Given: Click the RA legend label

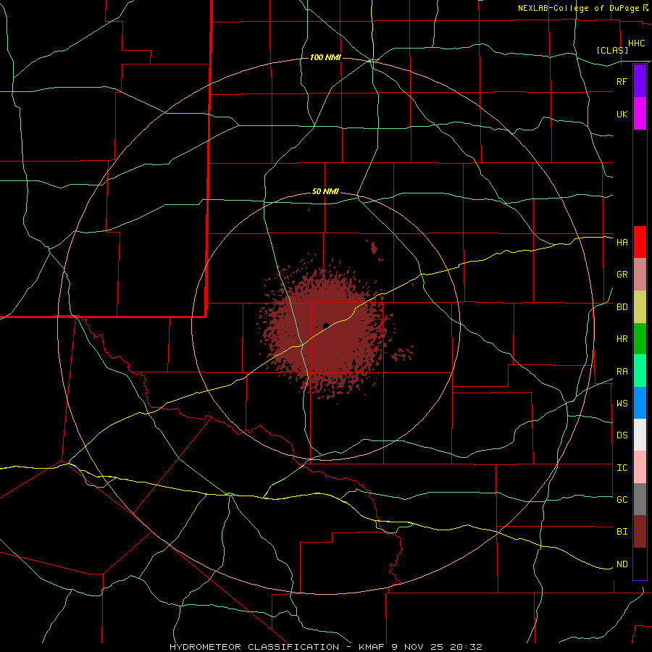Looking at the screenshot, I should [622, 371].
